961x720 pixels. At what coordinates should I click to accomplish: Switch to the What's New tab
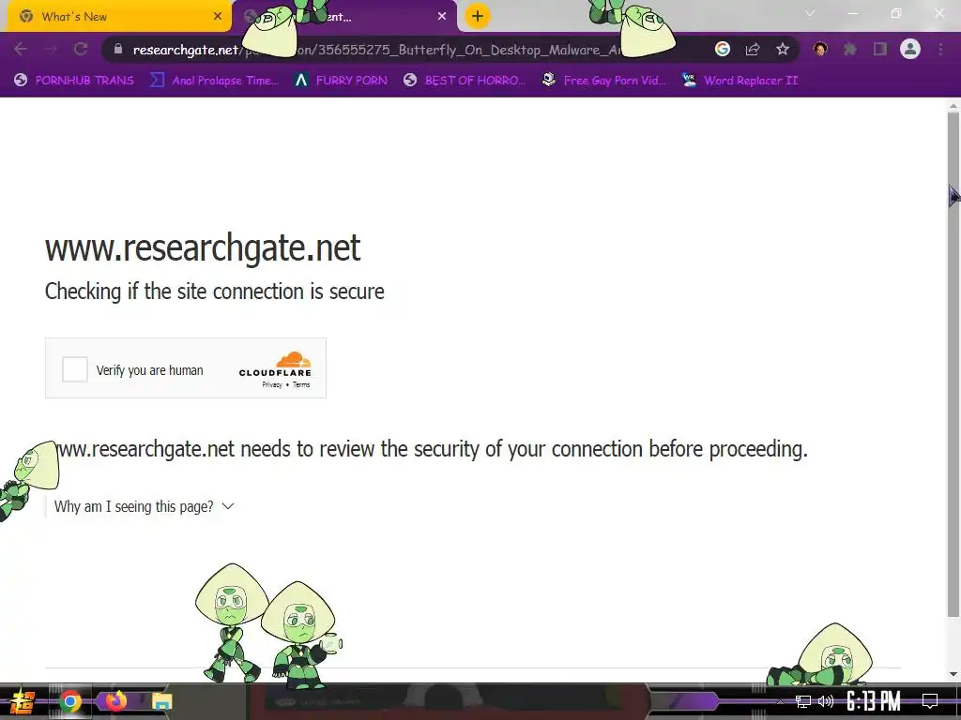click(x=119, y=17)
